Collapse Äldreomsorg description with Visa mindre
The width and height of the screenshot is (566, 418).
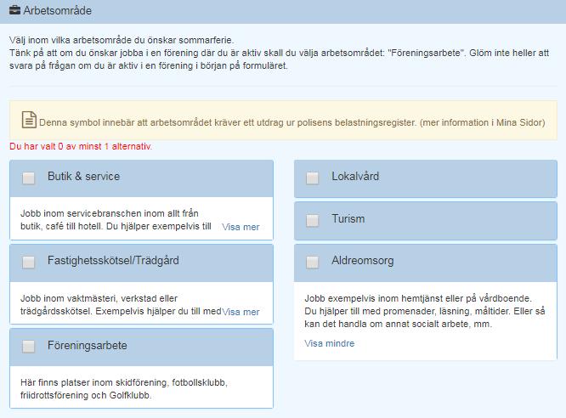tap(329, 343)
